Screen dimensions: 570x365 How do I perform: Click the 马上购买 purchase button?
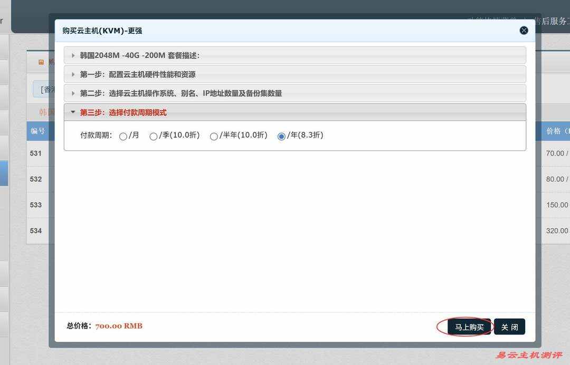(x=468, y=326)
